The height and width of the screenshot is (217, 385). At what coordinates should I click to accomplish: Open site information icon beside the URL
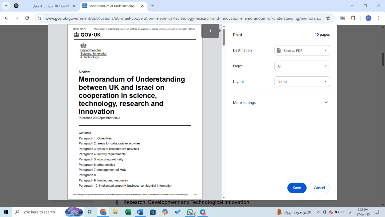(x=40, y=18)
